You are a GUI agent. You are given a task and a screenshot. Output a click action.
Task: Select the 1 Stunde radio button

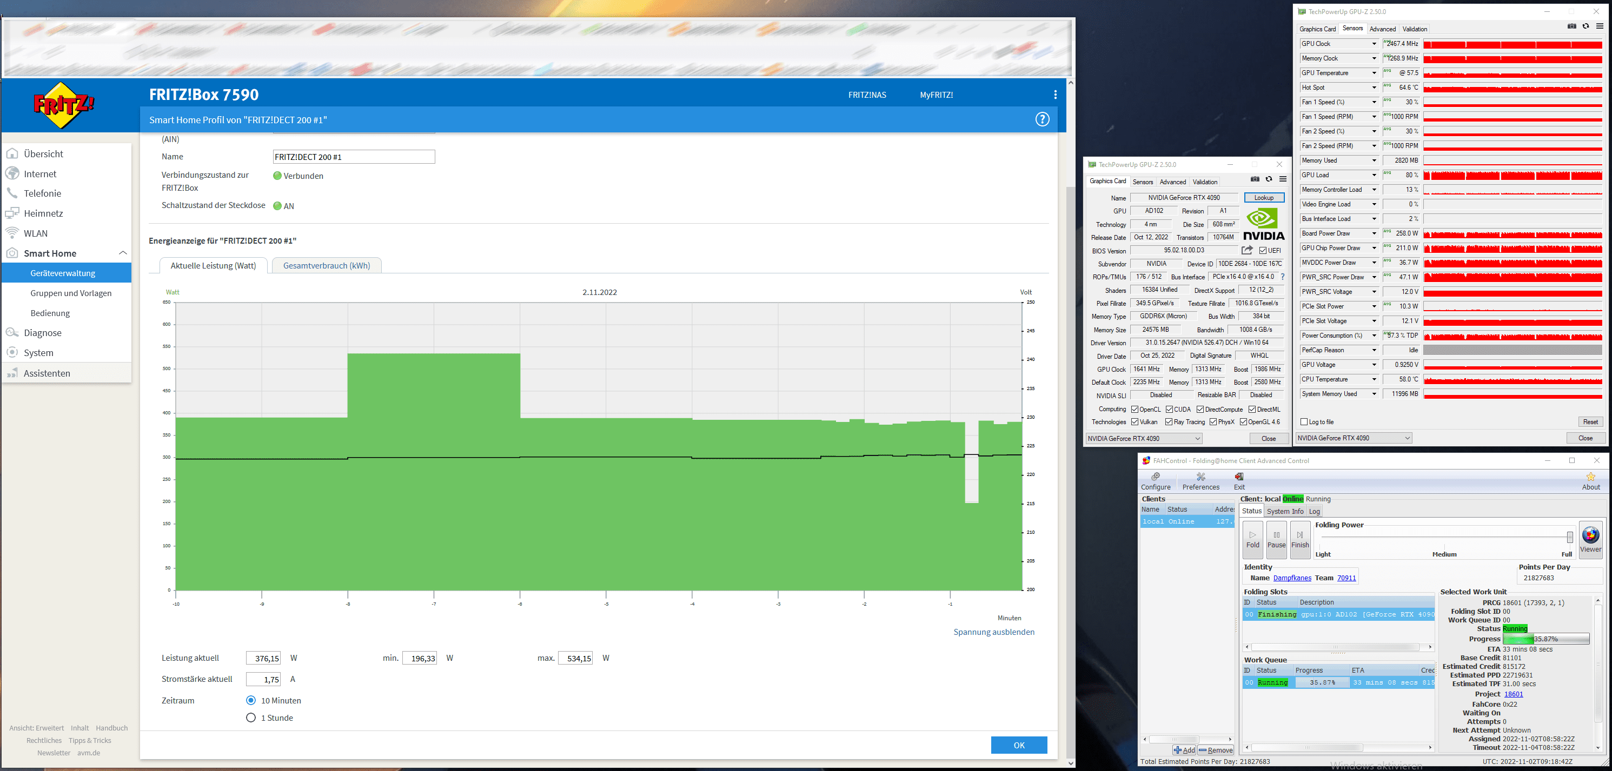(251, 718)
